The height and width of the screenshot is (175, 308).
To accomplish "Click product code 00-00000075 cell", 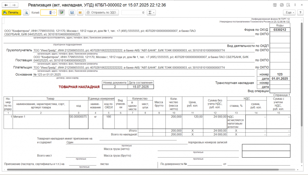I will click(x=79, y=122).
